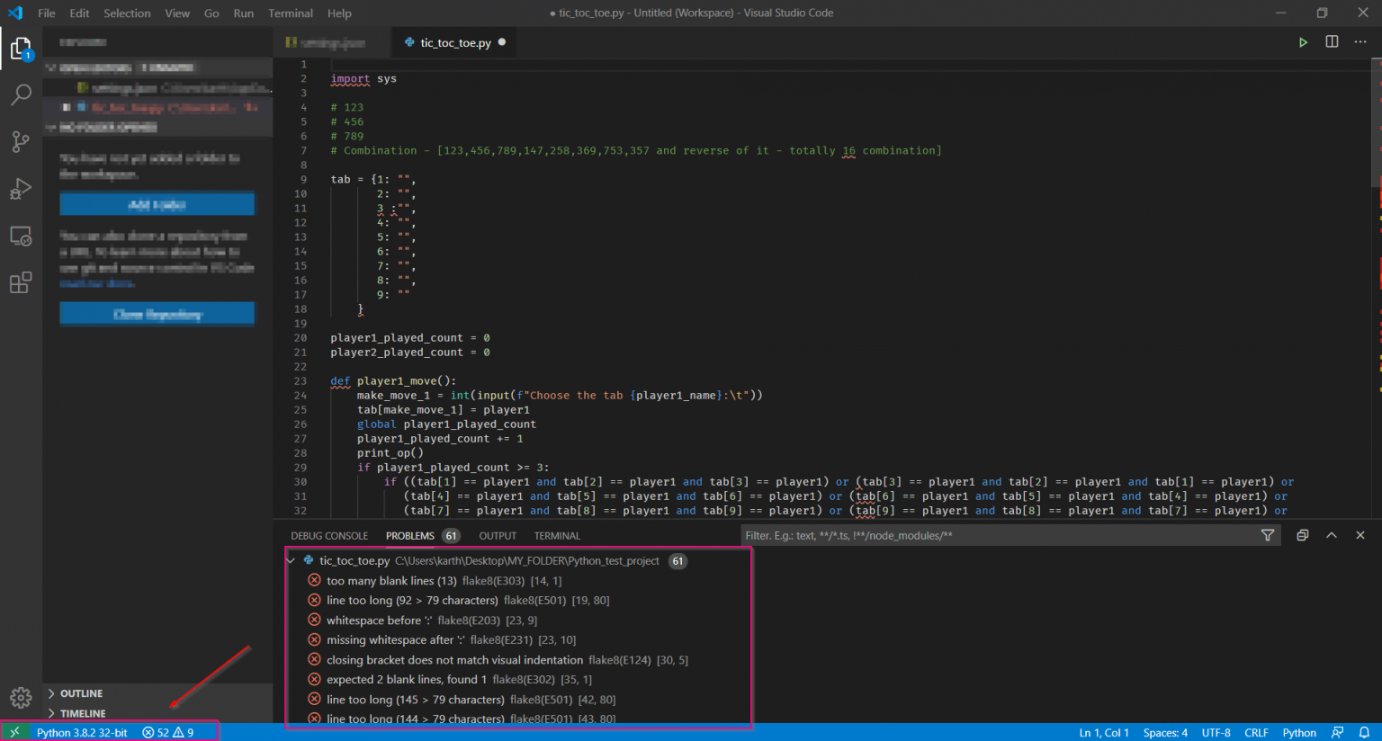Open the Search view in activity bar

coord(21,94)
